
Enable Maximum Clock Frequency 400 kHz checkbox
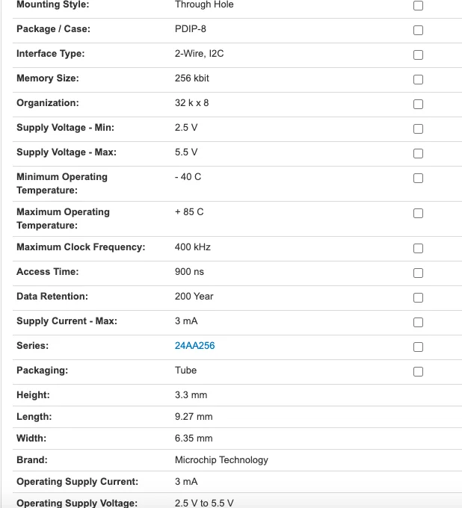[x=418, y=248]
